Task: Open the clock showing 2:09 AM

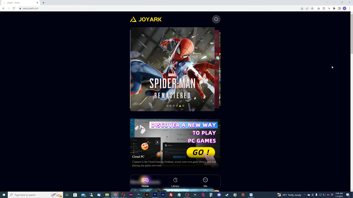Action: coord(339,195)
